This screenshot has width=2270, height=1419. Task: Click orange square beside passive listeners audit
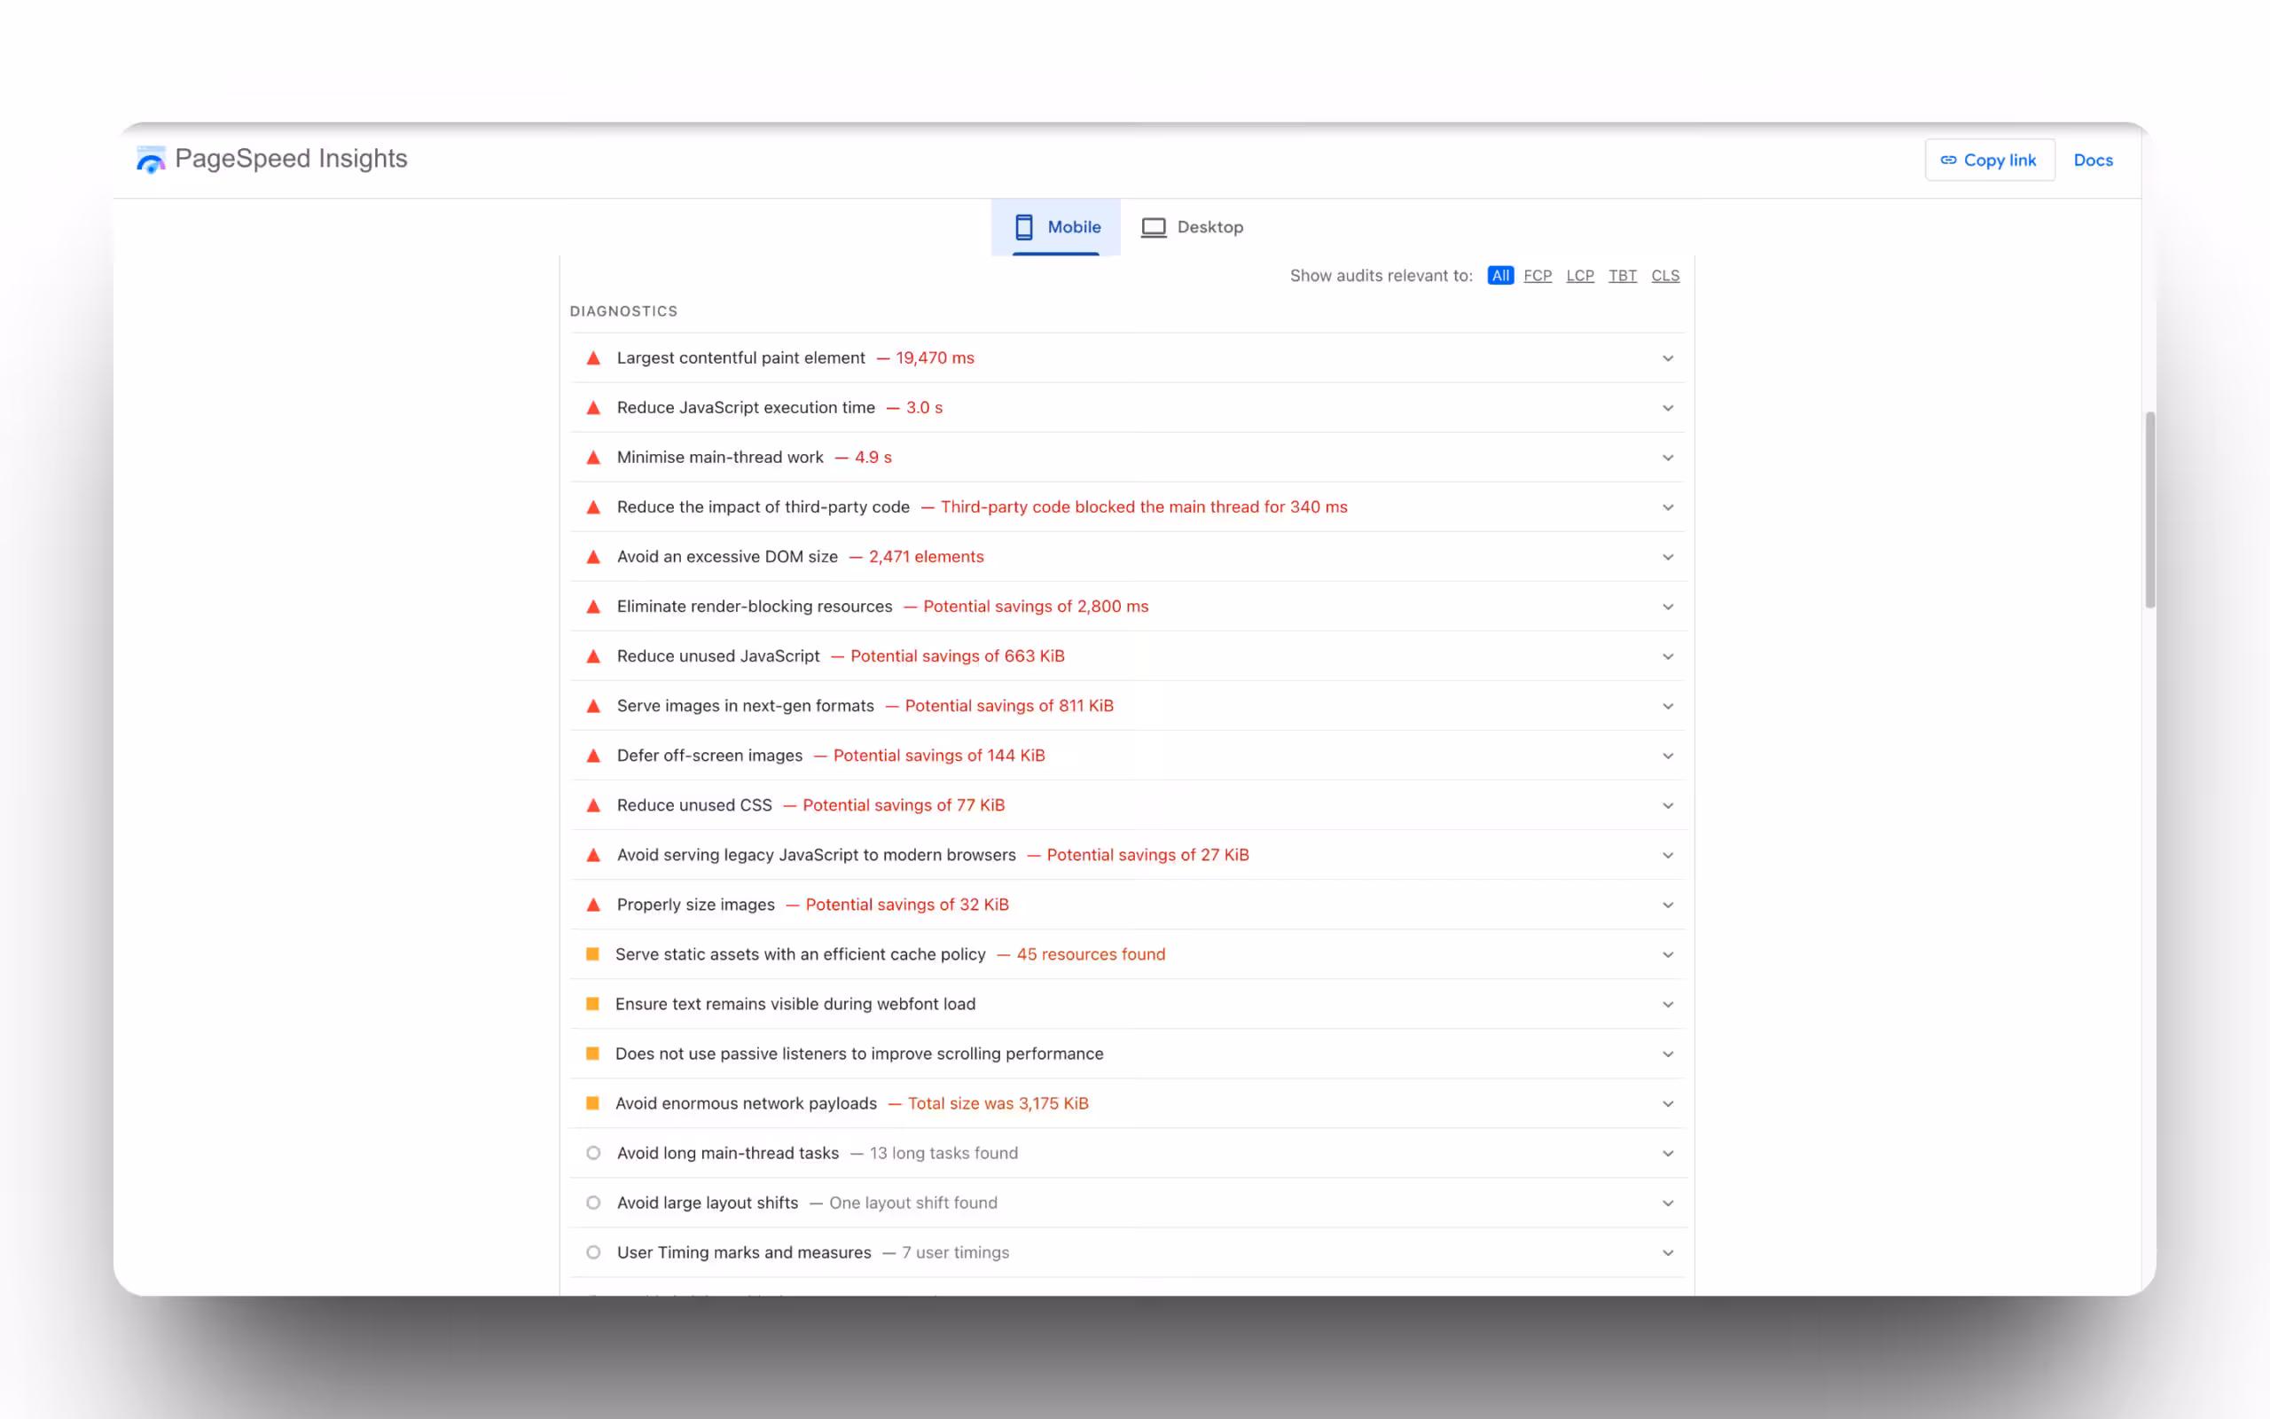coord(593,1054)
